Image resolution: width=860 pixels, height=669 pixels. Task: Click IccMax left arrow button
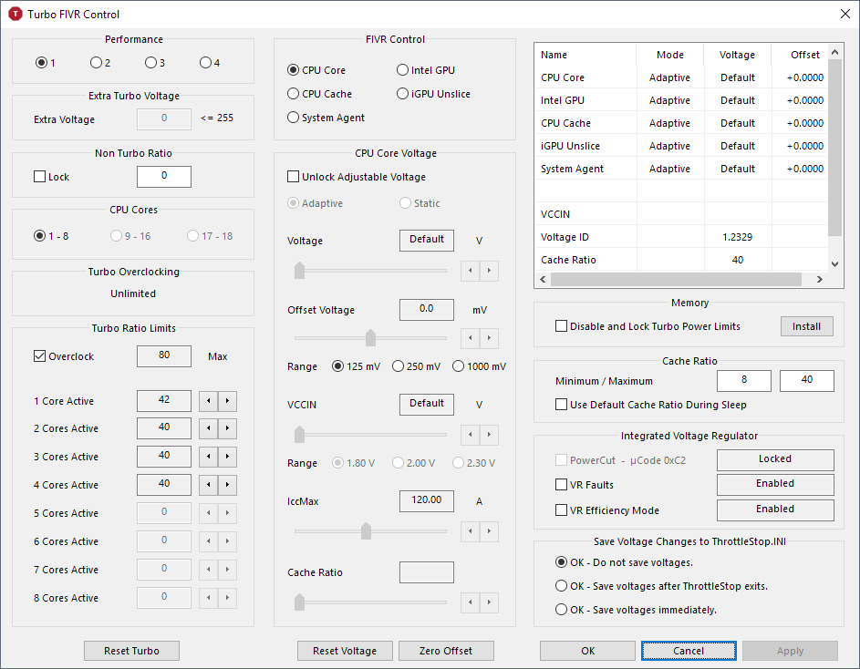(470, 531)
